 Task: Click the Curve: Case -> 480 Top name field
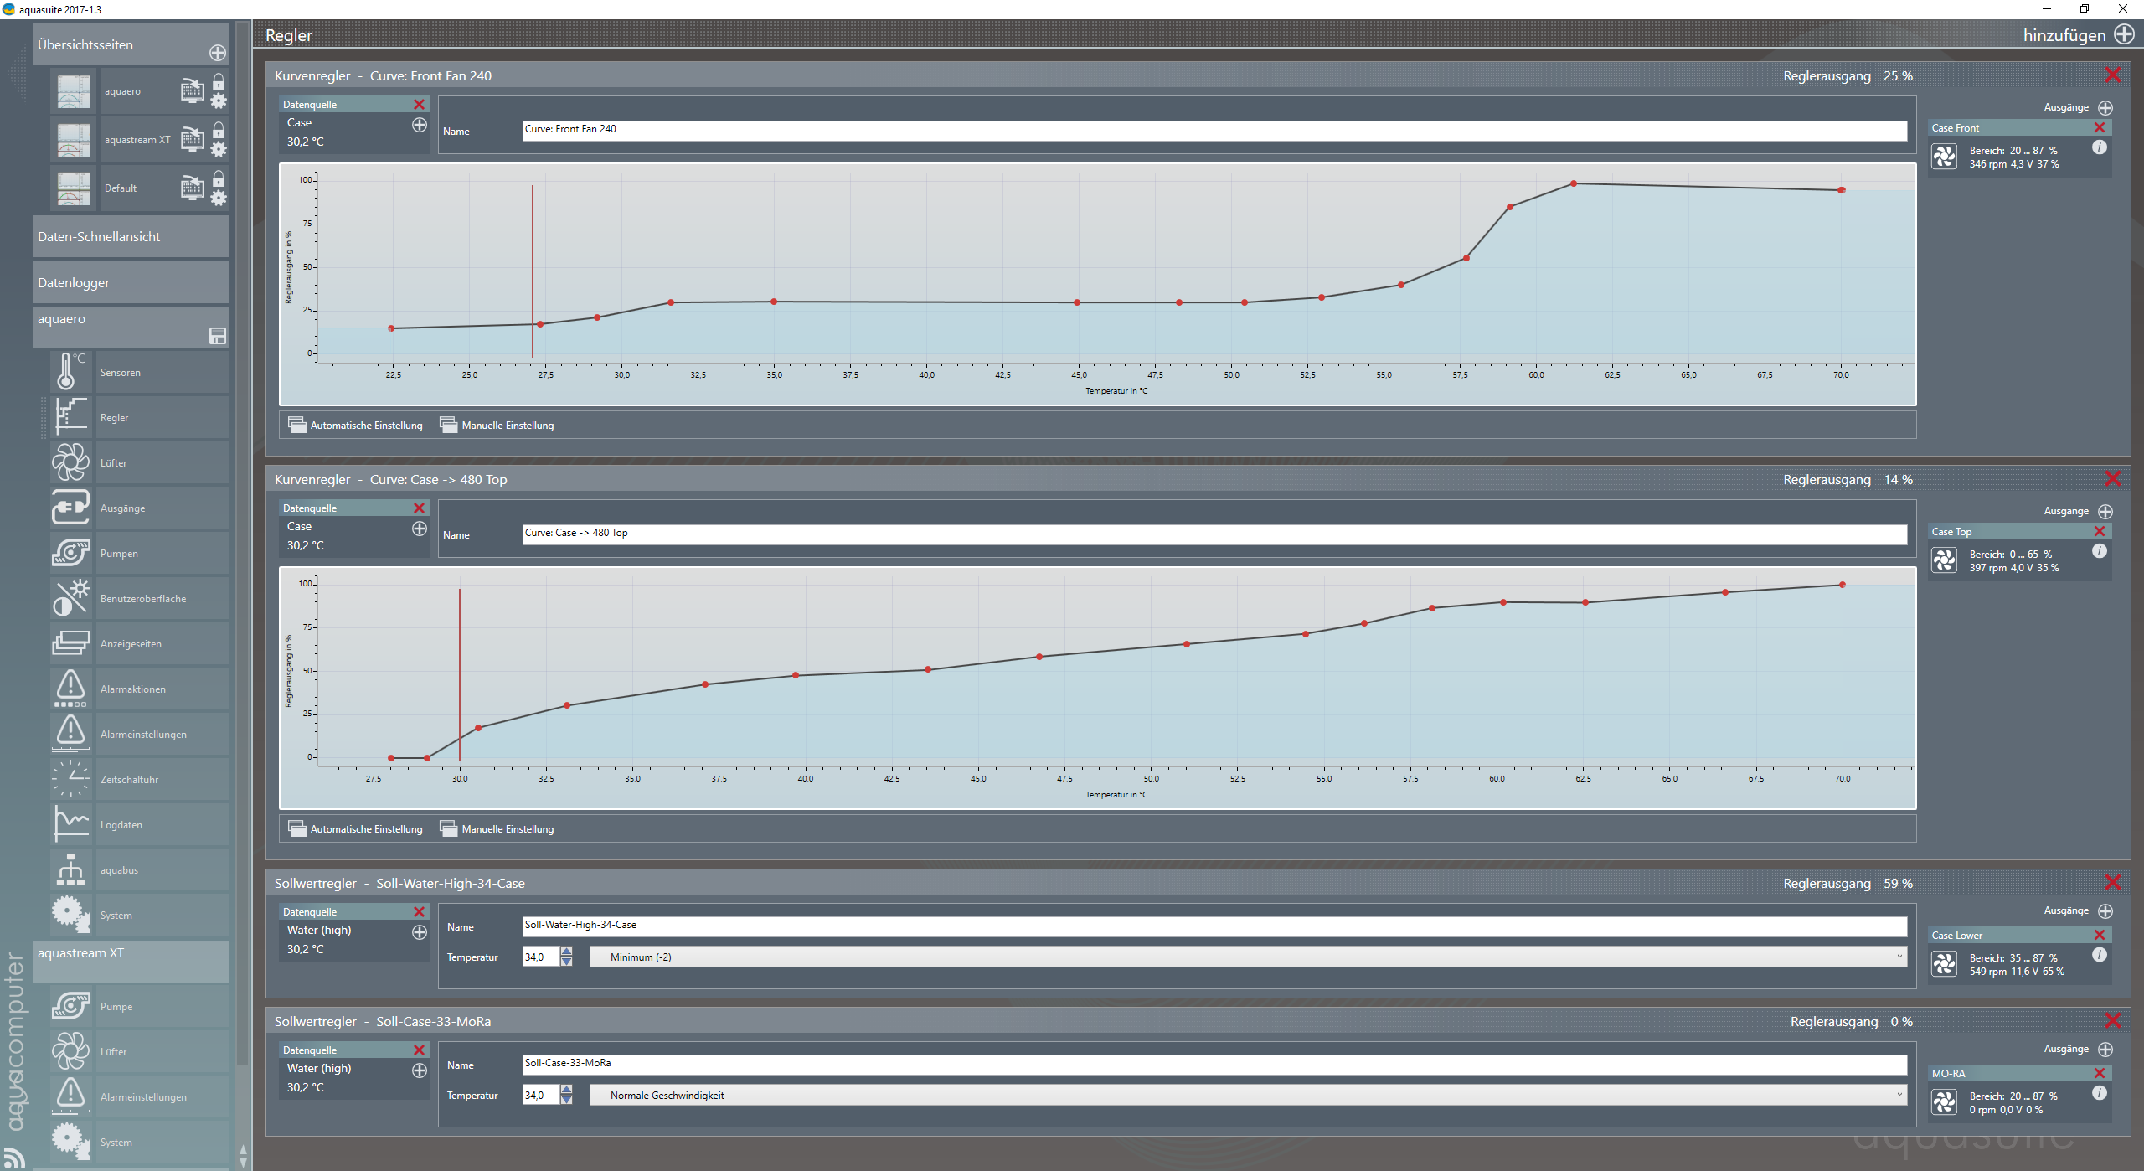tap(1214, 534)
